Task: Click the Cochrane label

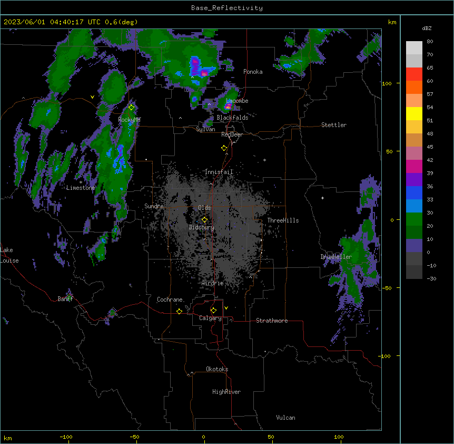Action: click(x=170, y=300)
